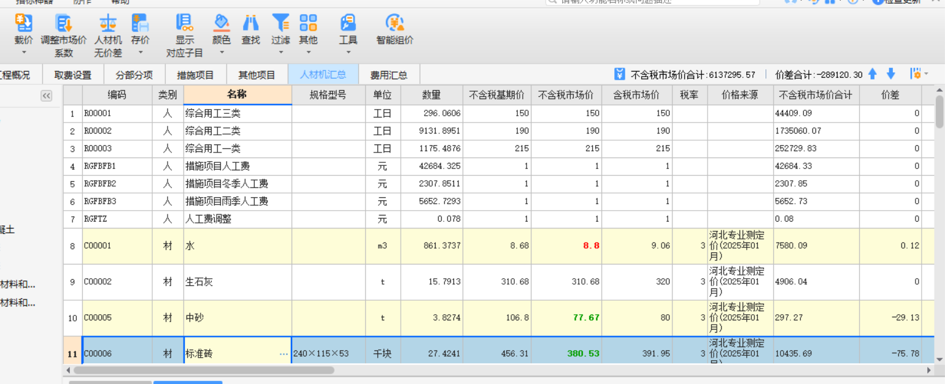Open arrow next to column settings icon

(x=926, y=74)
